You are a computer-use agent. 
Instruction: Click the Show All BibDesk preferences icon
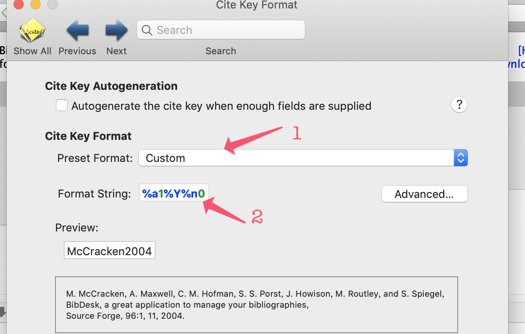32,31
